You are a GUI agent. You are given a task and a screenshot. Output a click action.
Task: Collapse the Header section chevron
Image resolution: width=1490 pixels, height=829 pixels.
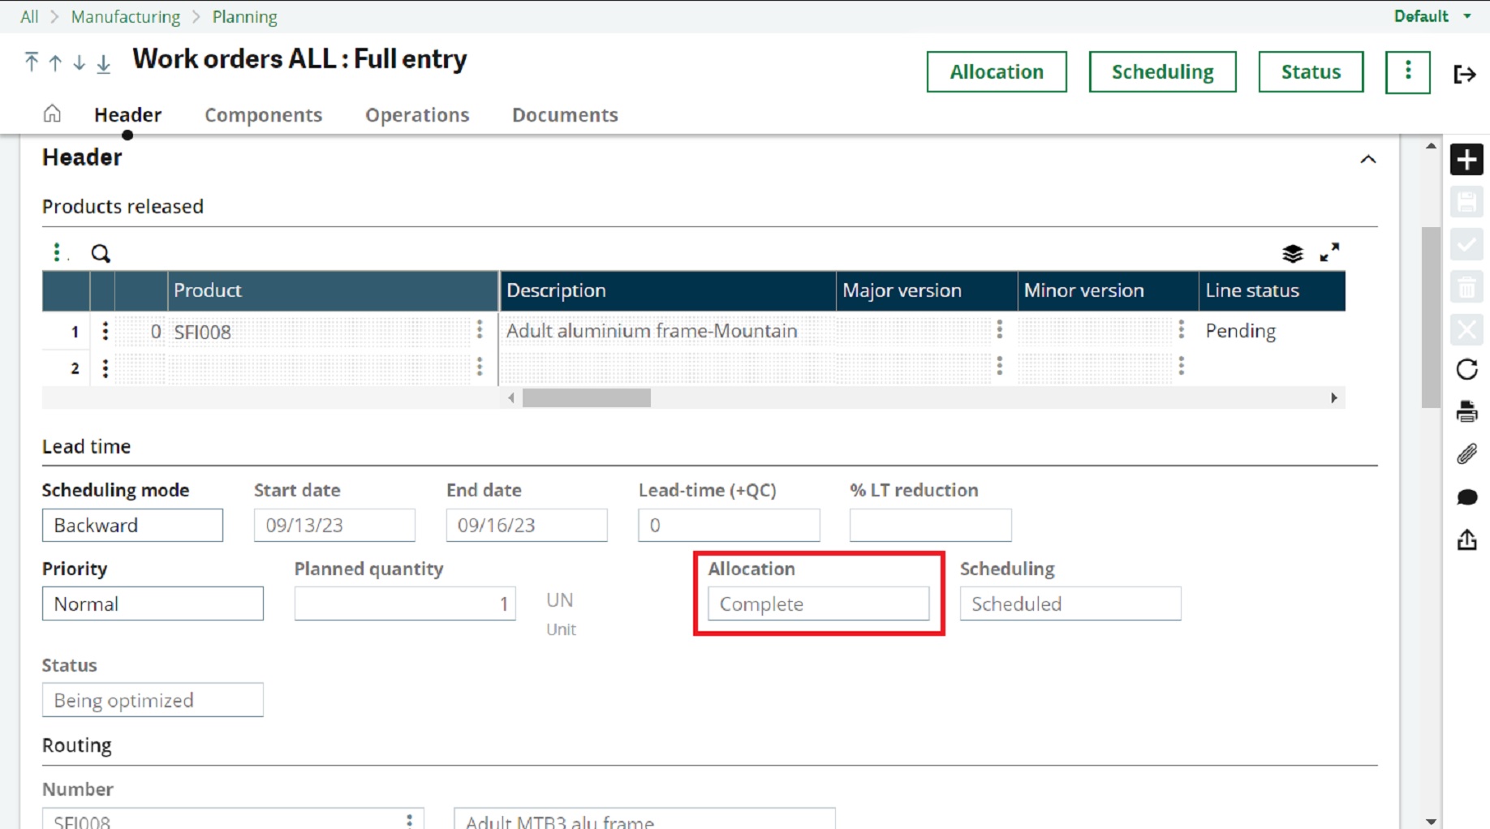coord(1368,160)
